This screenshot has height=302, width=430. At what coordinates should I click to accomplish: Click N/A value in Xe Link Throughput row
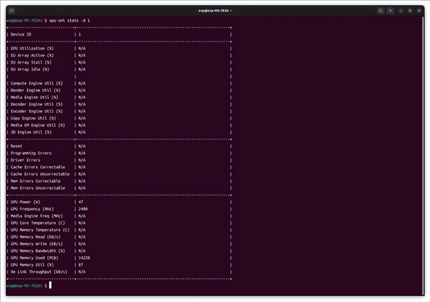tap(82, 272)
